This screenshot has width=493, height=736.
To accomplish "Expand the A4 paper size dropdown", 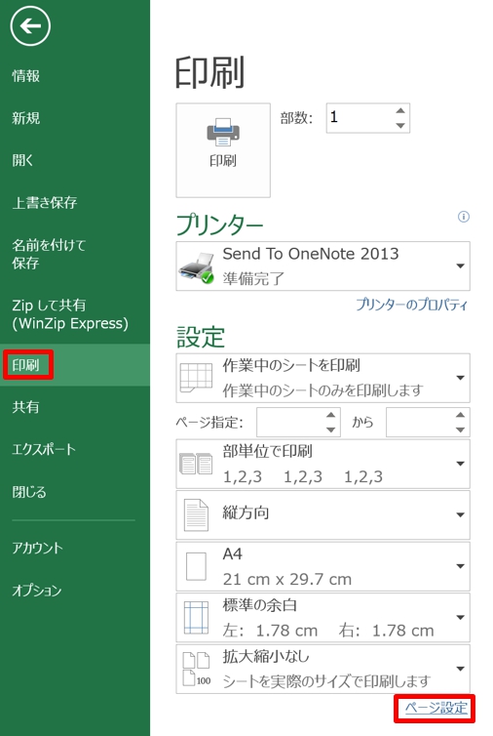I will pyautogui.click(x=460, y=566).
